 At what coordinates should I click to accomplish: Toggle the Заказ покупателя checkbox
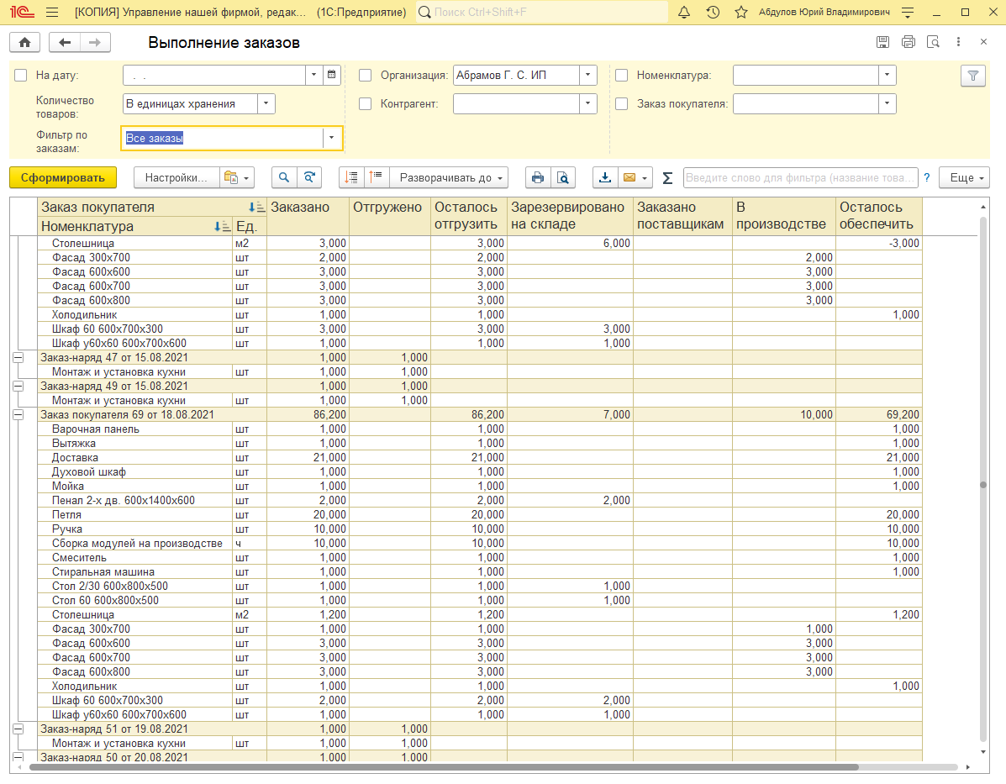621,103
